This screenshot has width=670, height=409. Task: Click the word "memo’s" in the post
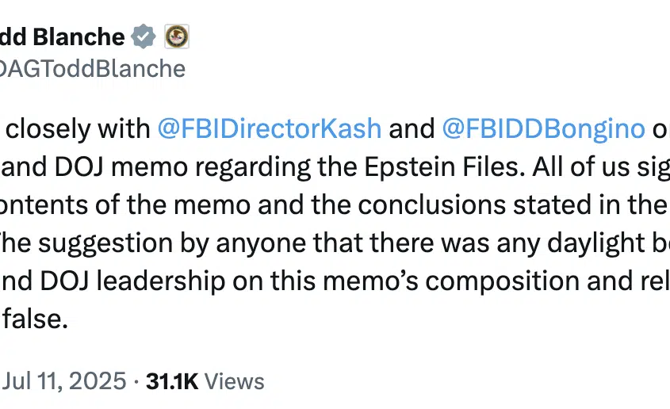coord(370,281)
